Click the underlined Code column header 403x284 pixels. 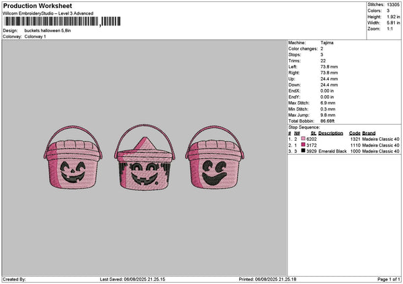[355, 133]
